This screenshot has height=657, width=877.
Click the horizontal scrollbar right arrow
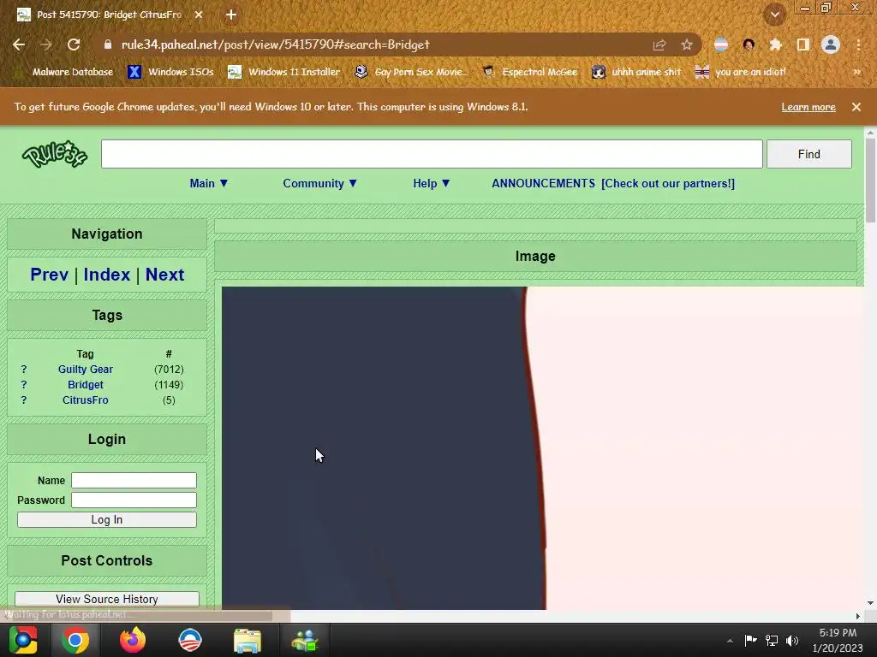[857, 616]
